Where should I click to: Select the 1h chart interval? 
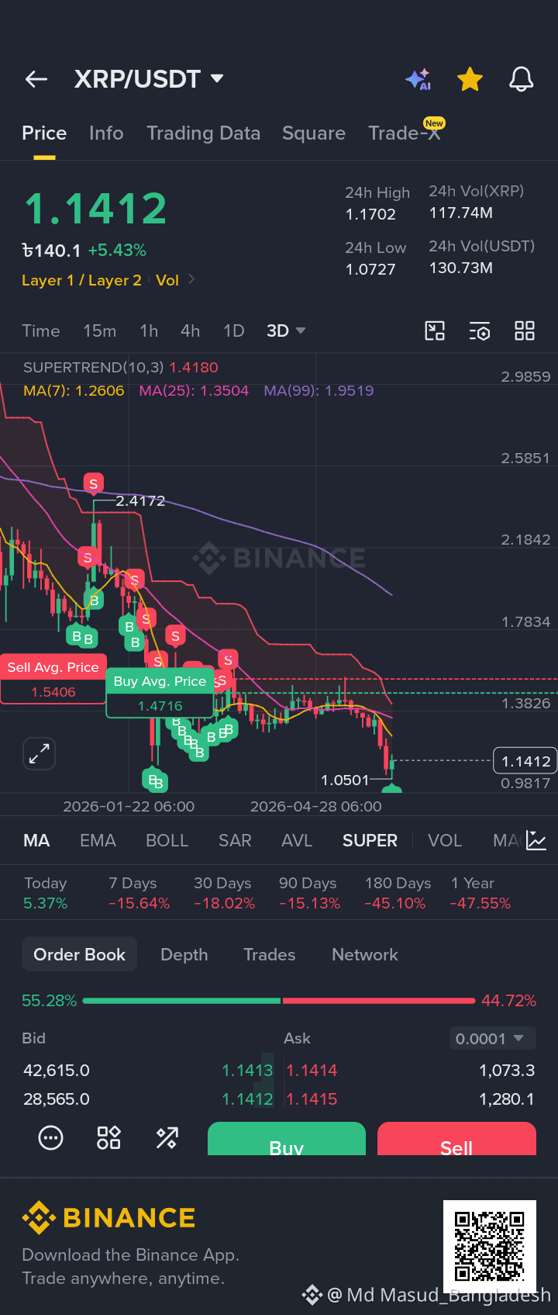(x=149, y=331)
